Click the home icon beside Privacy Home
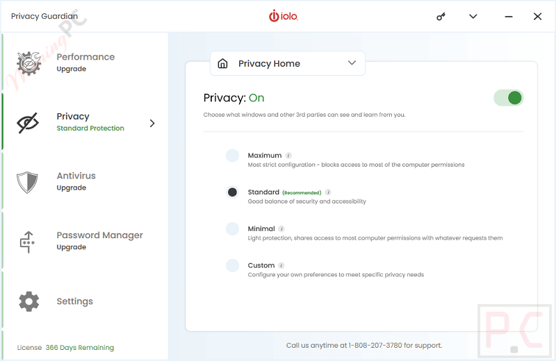556x361 pixels. coord(222,63)
